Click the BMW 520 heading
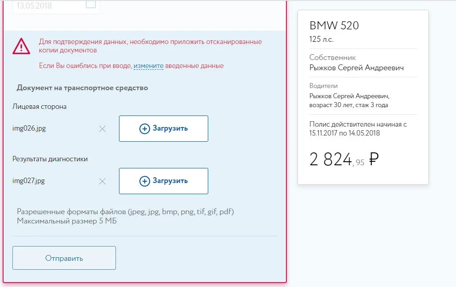This screenshot has height=287, width=456. [x=334, y=26]
